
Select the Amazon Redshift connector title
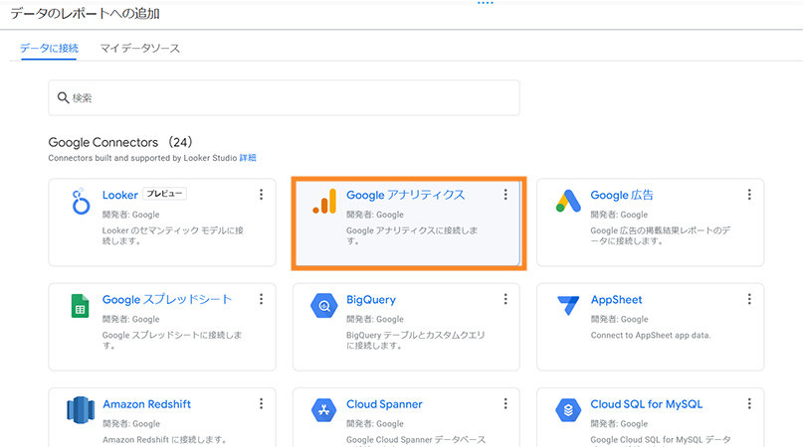click(x=147, y=404)
